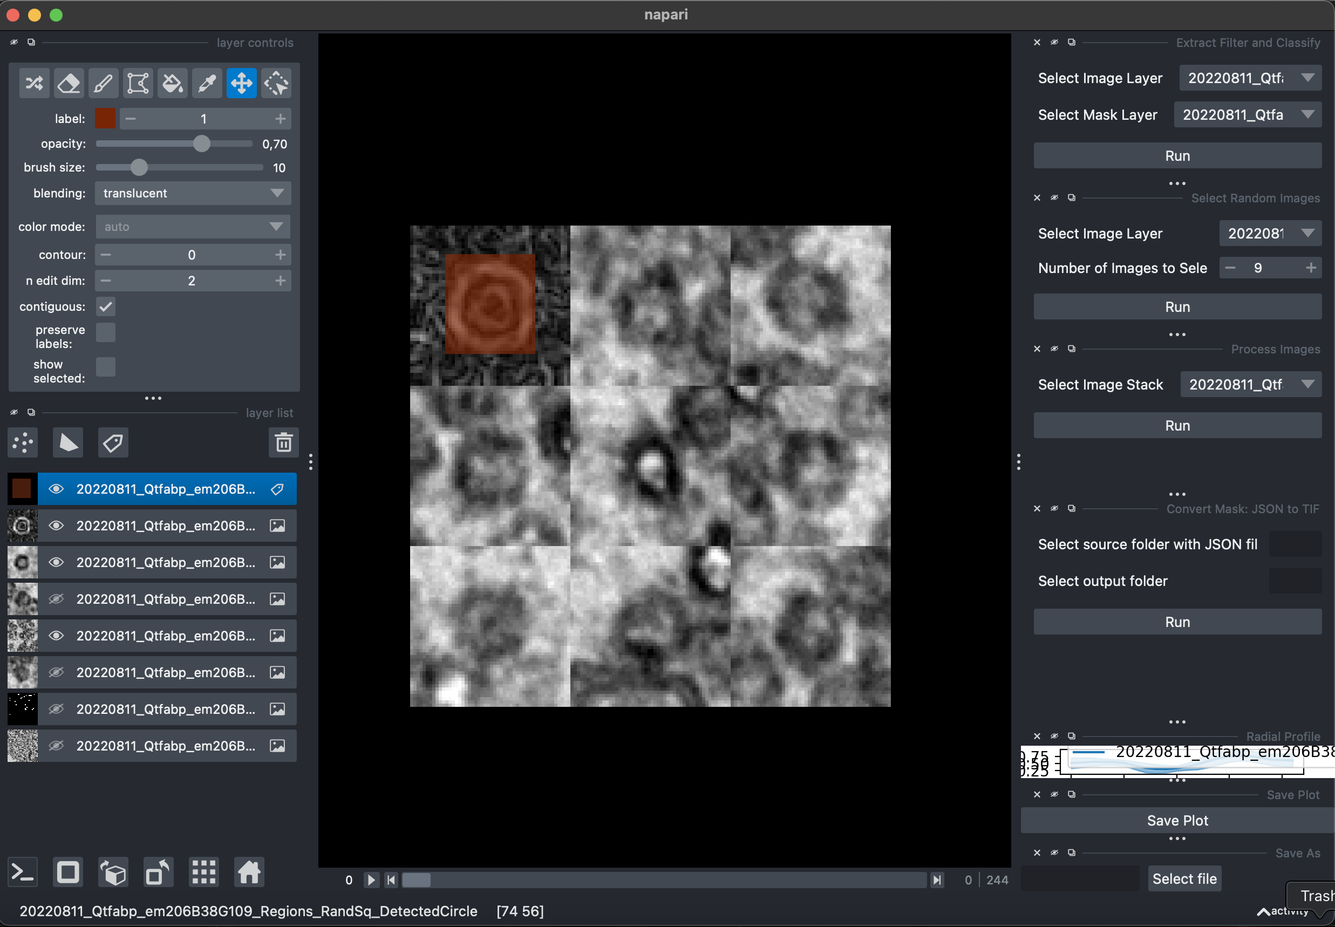Activate the pan/zoom move tool
The image size is (1335, 927).
[x=242, y=83]
